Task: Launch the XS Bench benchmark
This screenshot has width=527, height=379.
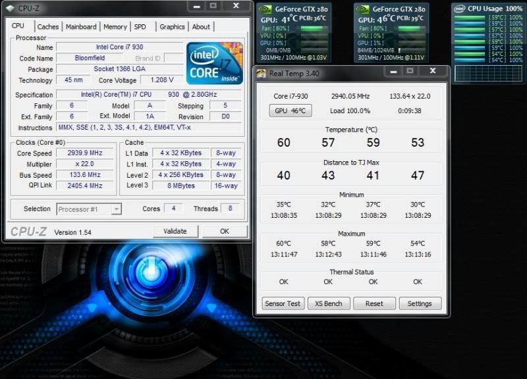Action: [328, 303]
